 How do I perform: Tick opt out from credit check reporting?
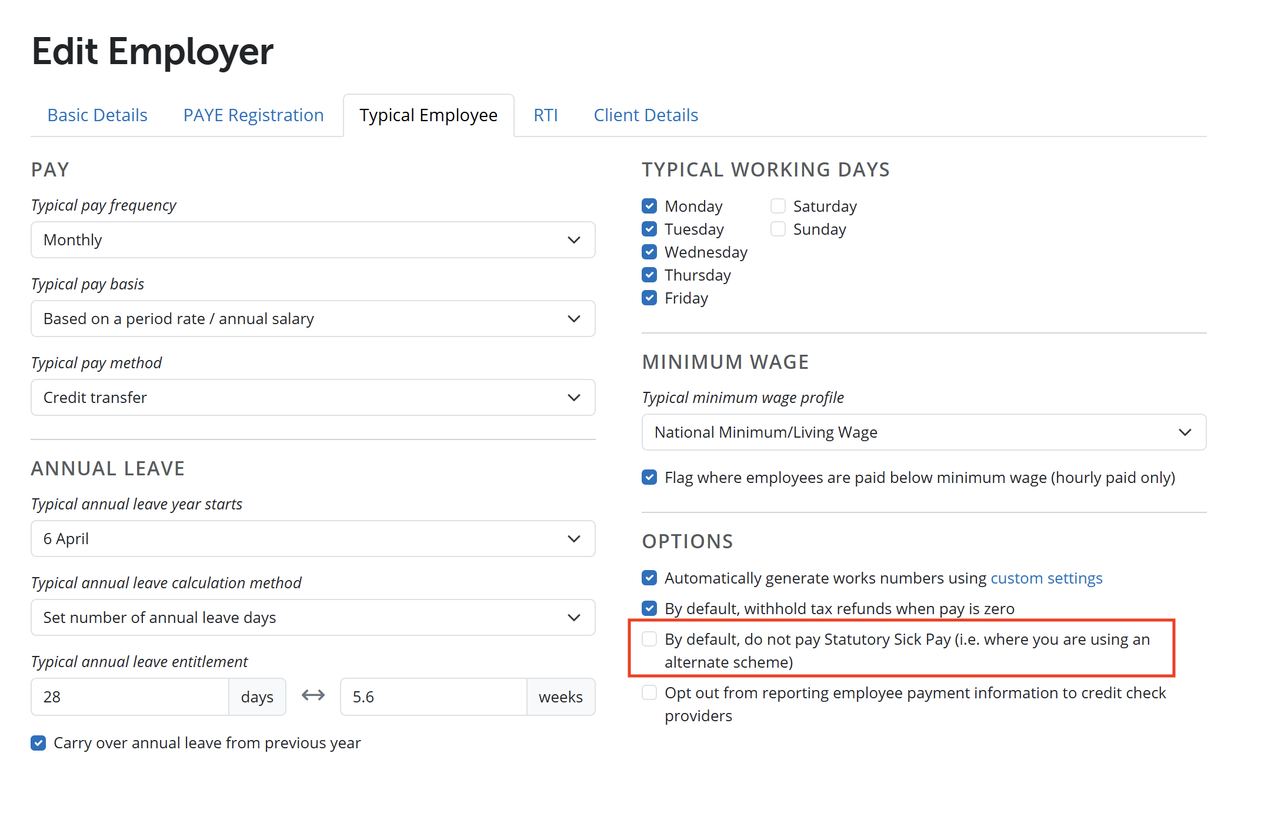(x=649, y=692)
